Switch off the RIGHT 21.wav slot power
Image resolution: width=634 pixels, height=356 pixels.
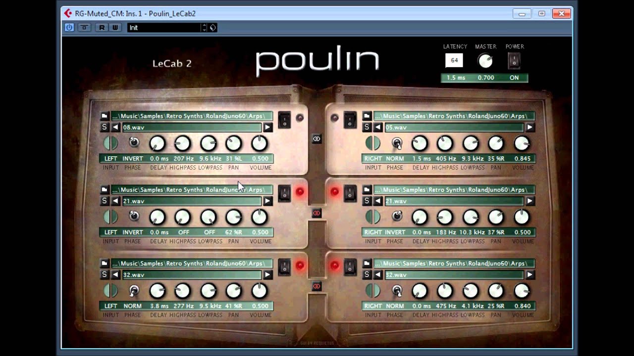350,193
